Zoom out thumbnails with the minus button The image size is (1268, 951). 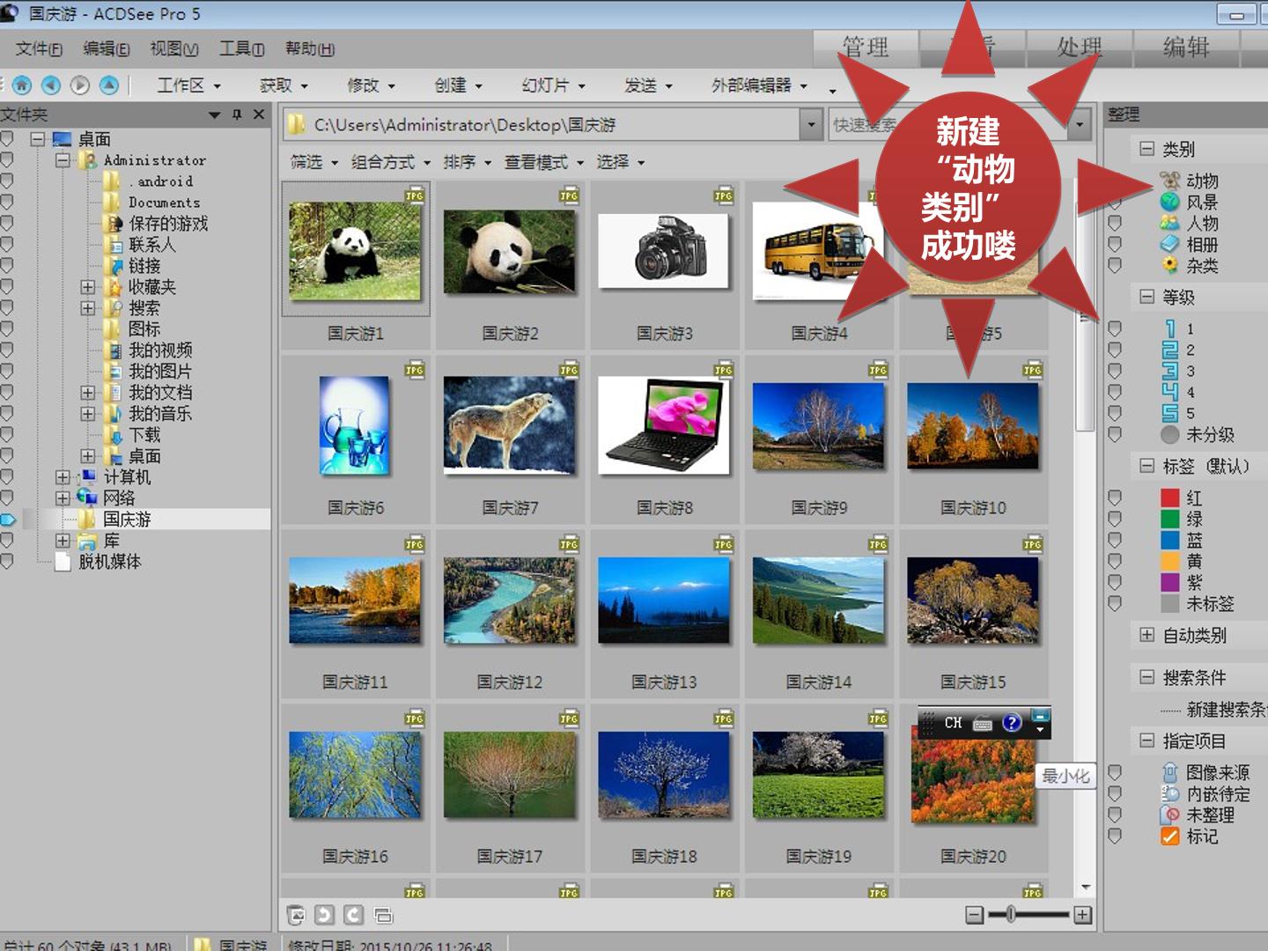[x=974, y=915]
